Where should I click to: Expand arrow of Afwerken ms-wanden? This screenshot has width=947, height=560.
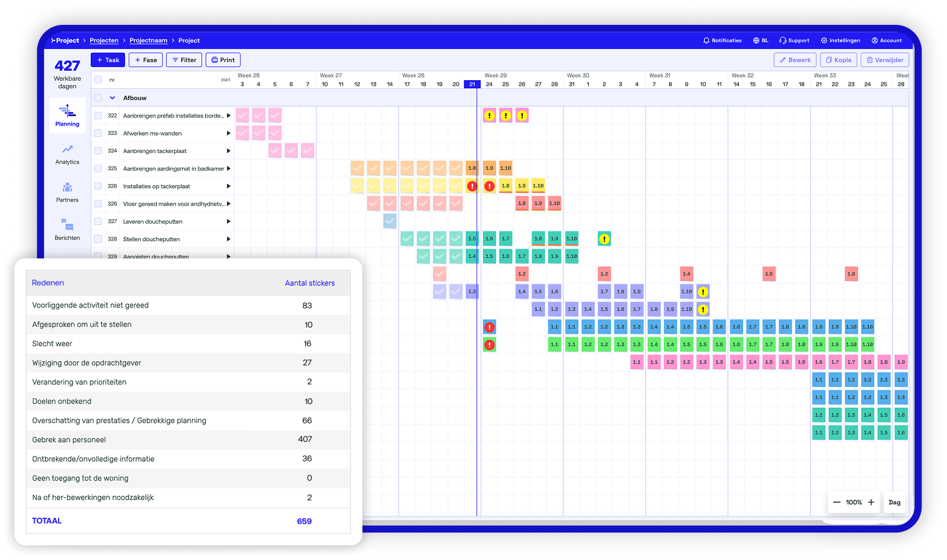click(229, 133)
